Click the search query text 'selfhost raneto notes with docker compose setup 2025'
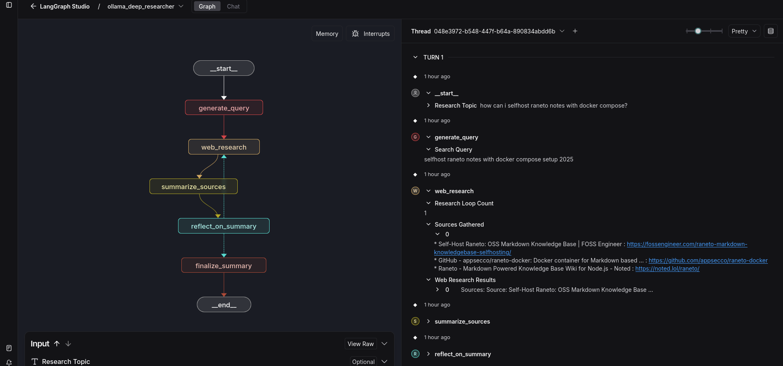This screenshot has width=783, height=366. (x=499, y=159)
